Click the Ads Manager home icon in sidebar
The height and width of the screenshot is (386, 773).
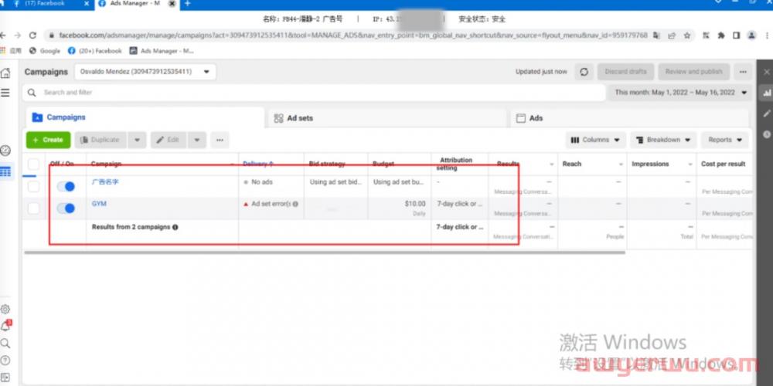[5, 73]
